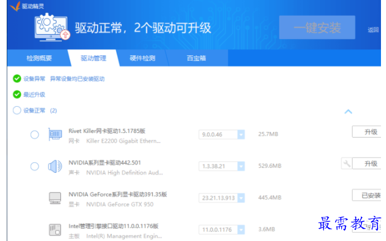Click the 445.4MB size value
This screenshot has width=386, height=241.
point(270,197)
